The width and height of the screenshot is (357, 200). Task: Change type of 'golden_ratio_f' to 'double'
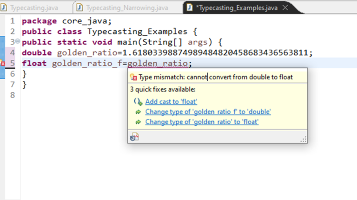click(208, 111)
